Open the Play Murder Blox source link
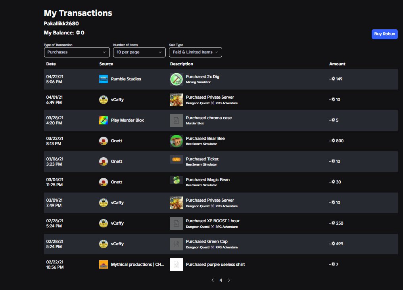The width and height of the screenshot is (403, 290). coord(127,120)
